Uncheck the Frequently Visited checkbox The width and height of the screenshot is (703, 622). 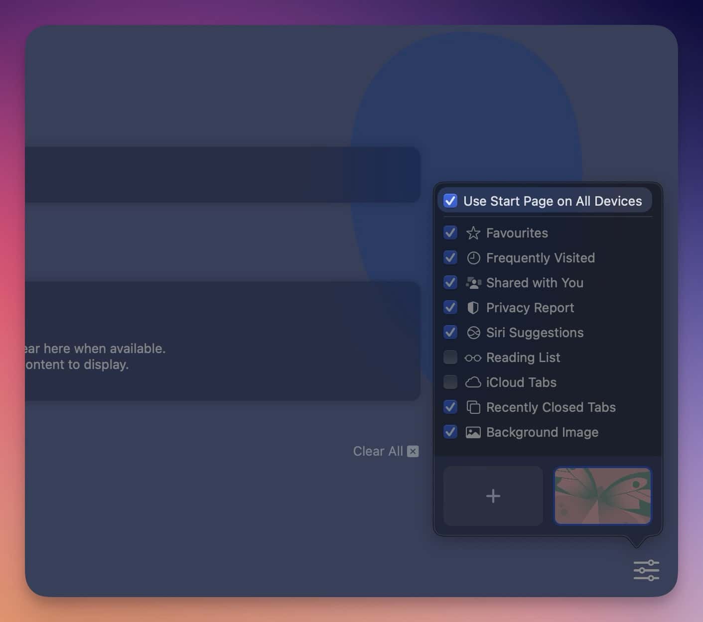pyautogui.click(x=450, y=257)
